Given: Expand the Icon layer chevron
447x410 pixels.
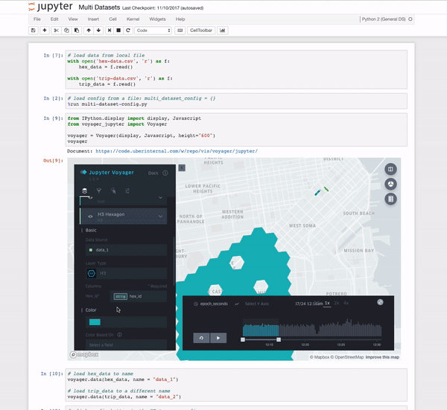Looking at the screenshot, I should click(160, 198).
